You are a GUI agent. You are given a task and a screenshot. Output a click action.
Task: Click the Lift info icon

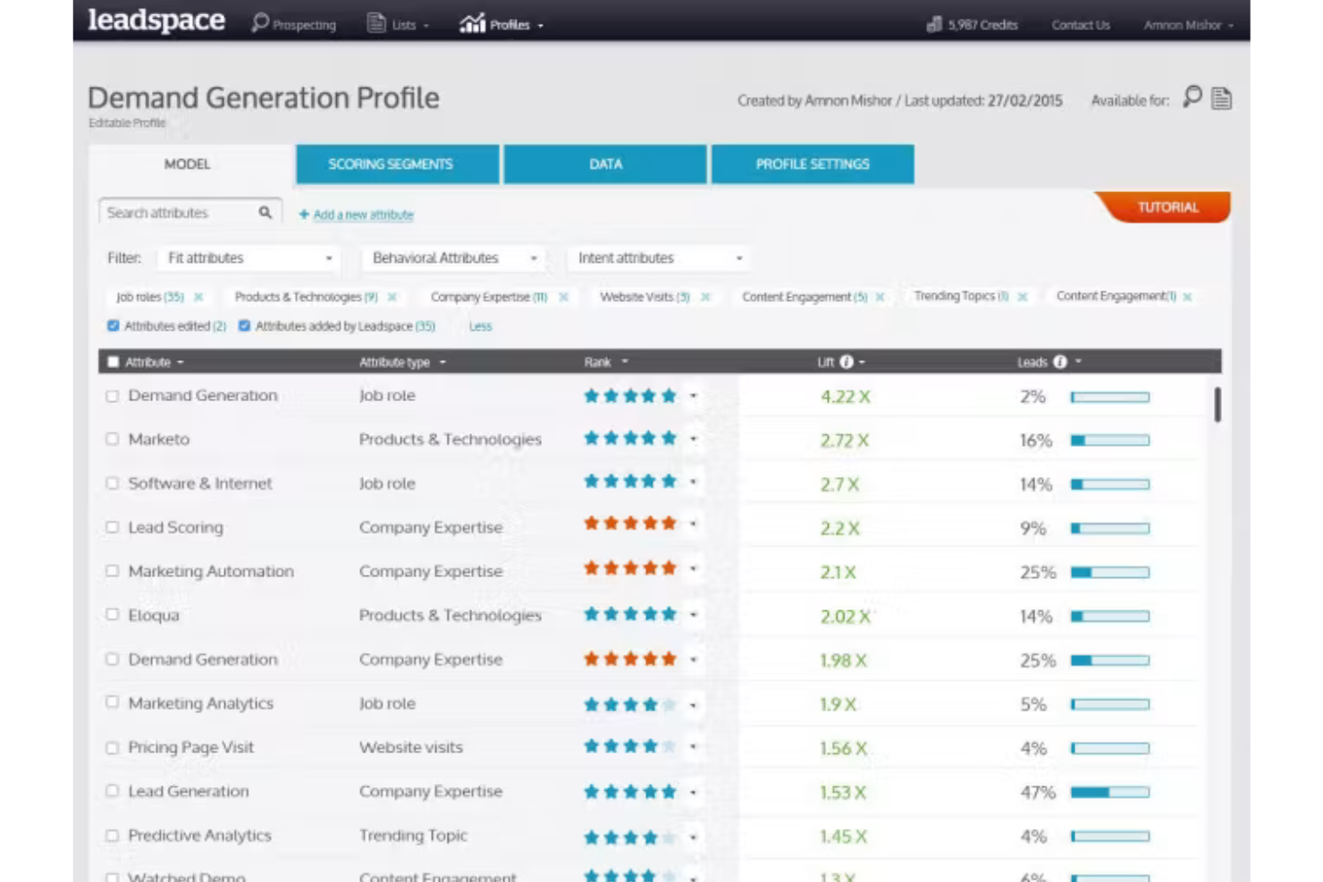click(x=846, y=362)
